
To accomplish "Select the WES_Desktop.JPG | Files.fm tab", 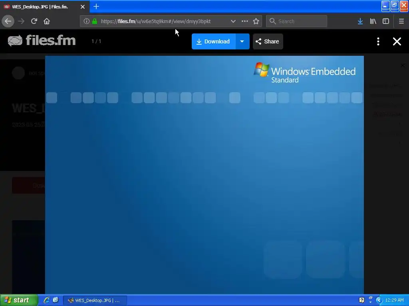I will pyautogui.click(x=45, y=7).
